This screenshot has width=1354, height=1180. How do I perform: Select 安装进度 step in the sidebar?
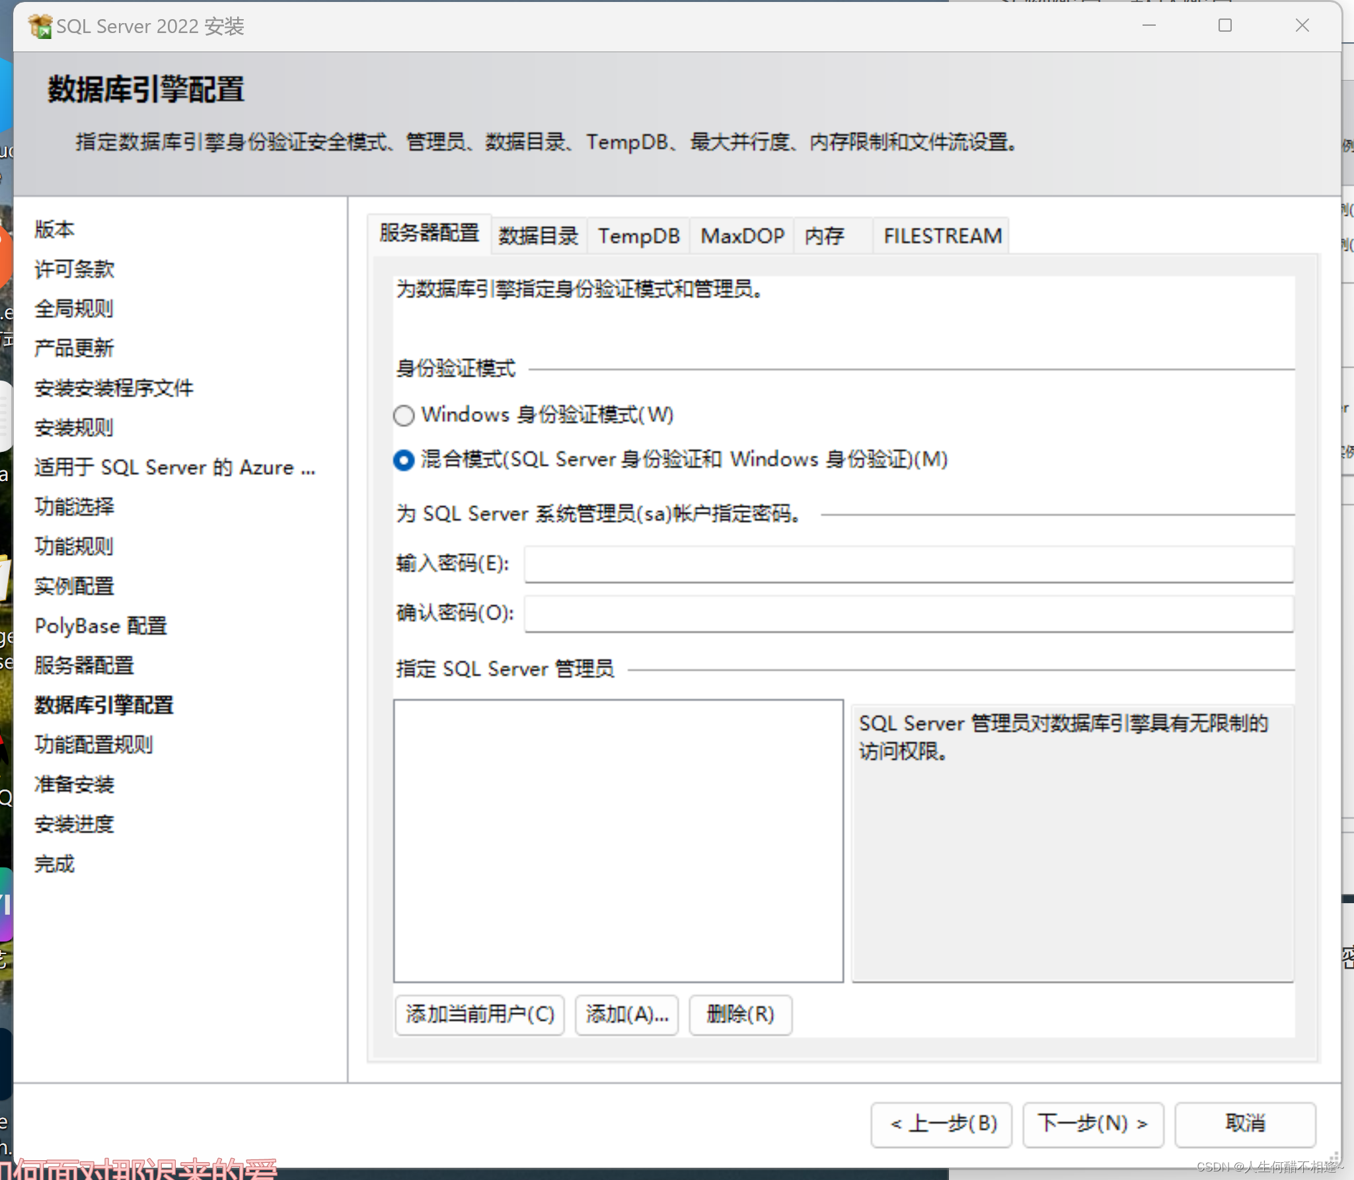point(75,824)
